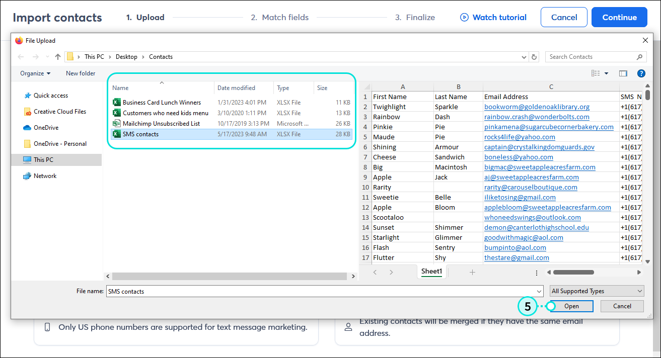Close the File Upload dialog
The width and height of the screenshot is (661, 358).
pos(645,41)
